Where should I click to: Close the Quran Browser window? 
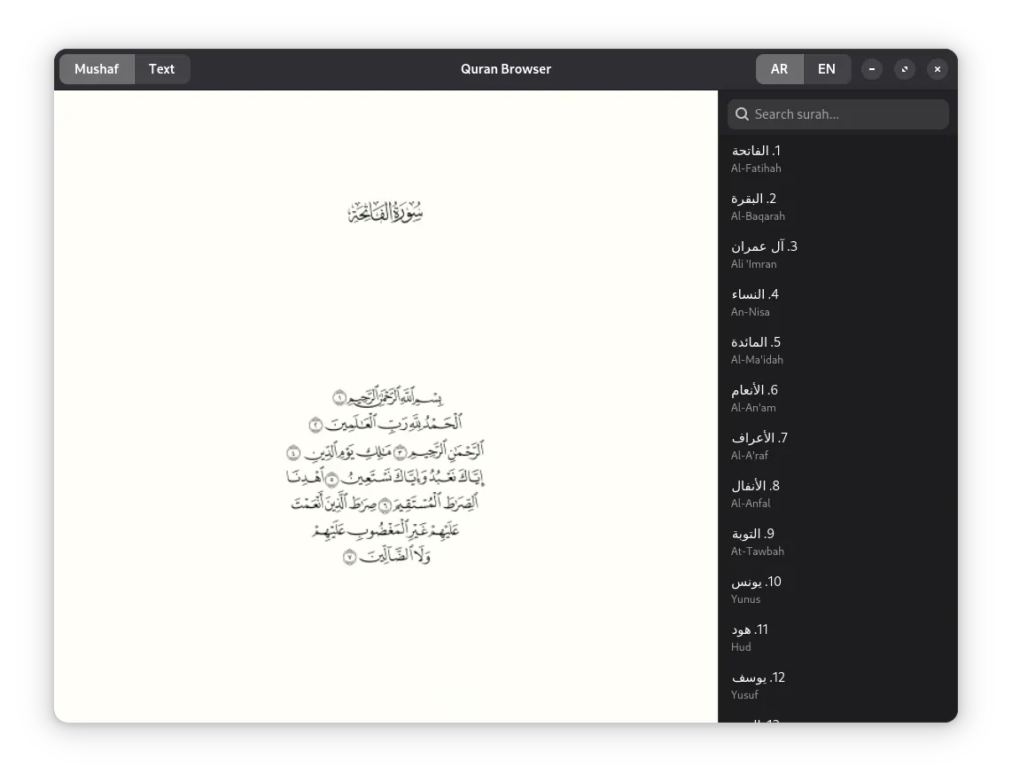(x=938, y=69)
